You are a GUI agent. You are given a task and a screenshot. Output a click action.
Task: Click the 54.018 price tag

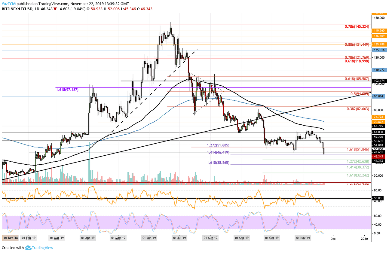pos(378,145)
